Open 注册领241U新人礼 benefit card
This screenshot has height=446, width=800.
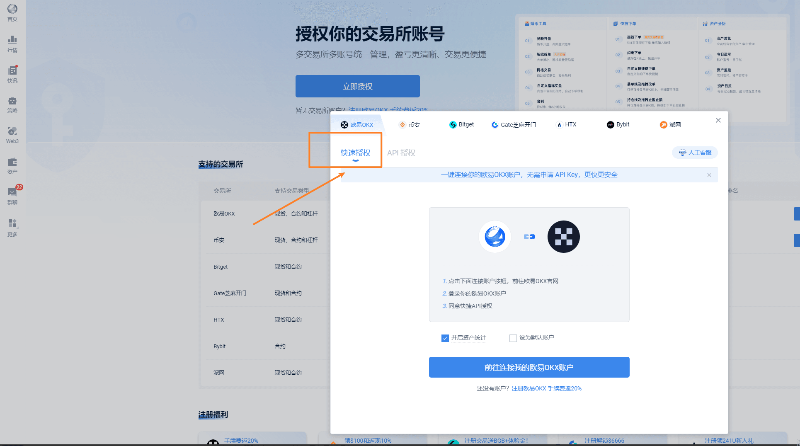733,439
